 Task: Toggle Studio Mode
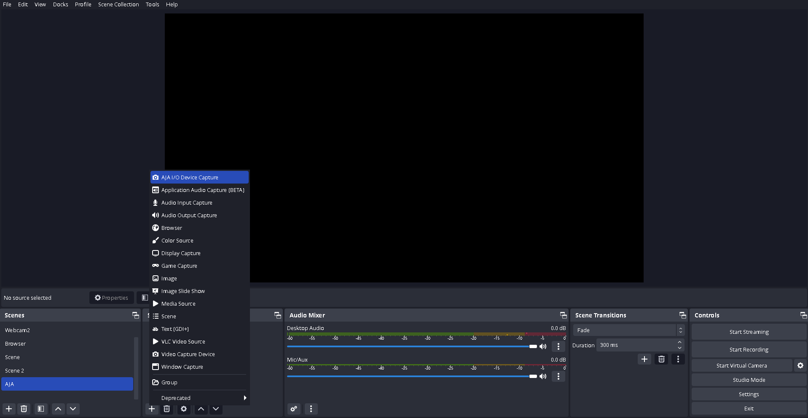(x=749, y=380)
